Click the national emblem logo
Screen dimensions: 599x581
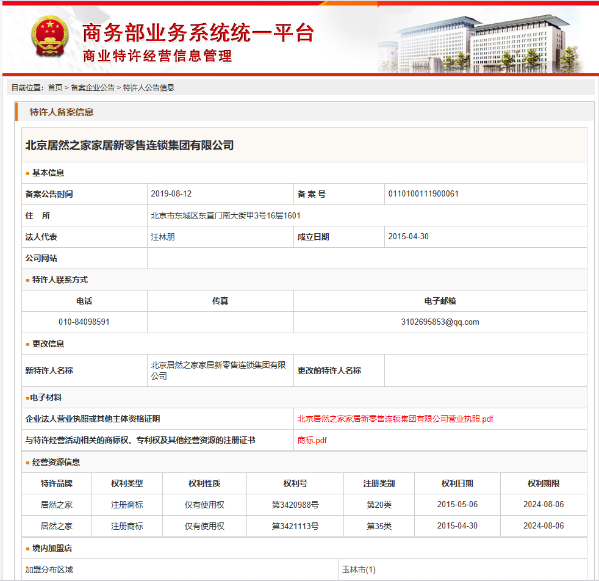pos(50,37)
